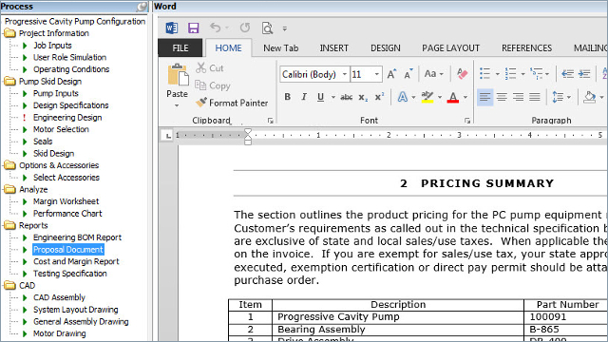Viewport: 608px width, 342px height.
Task: Click the Process panel pin icon
Action: pyautogui.click(x=142, y=7)
